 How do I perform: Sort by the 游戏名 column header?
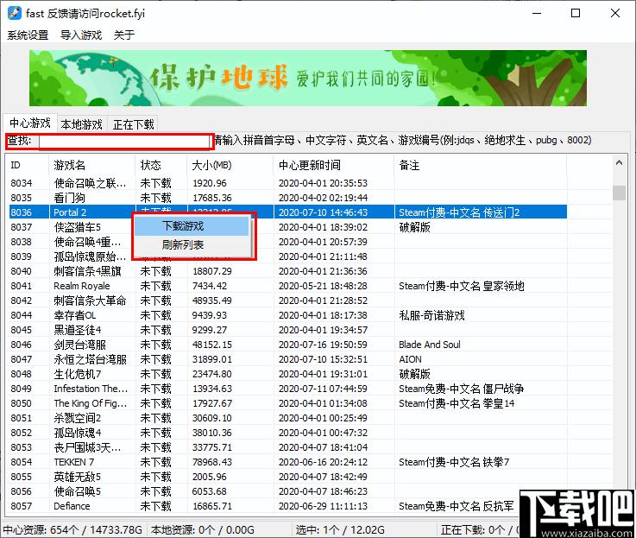pyautogui.click(x=91, y=165)
